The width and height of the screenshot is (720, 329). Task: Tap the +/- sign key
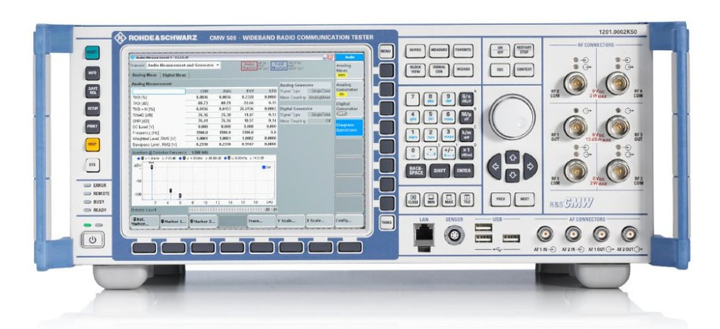[448, 153]
